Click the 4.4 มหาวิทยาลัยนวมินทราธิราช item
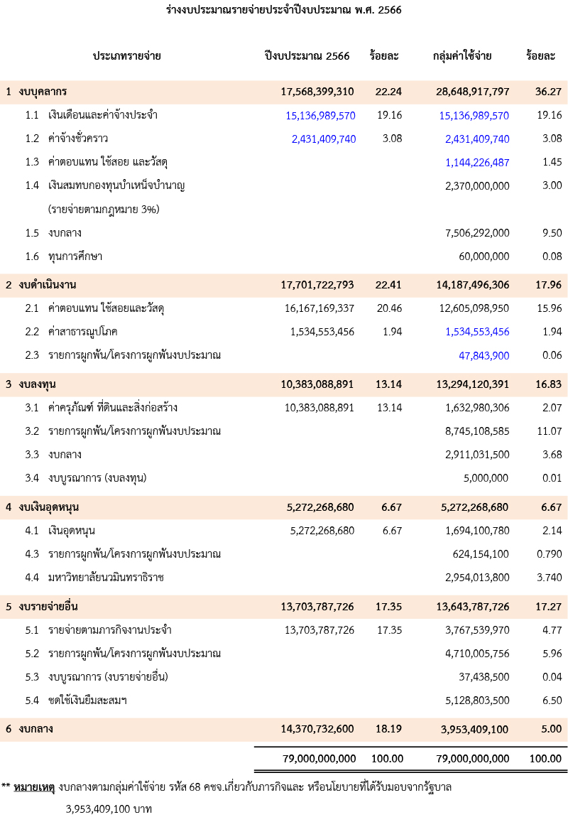 point(106,578)
